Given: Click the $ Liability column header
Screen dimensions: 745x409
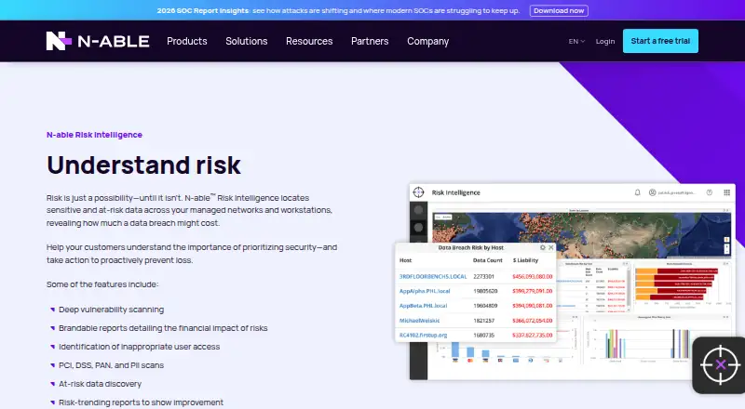Looking at the screenshot, I should (525, 260).
